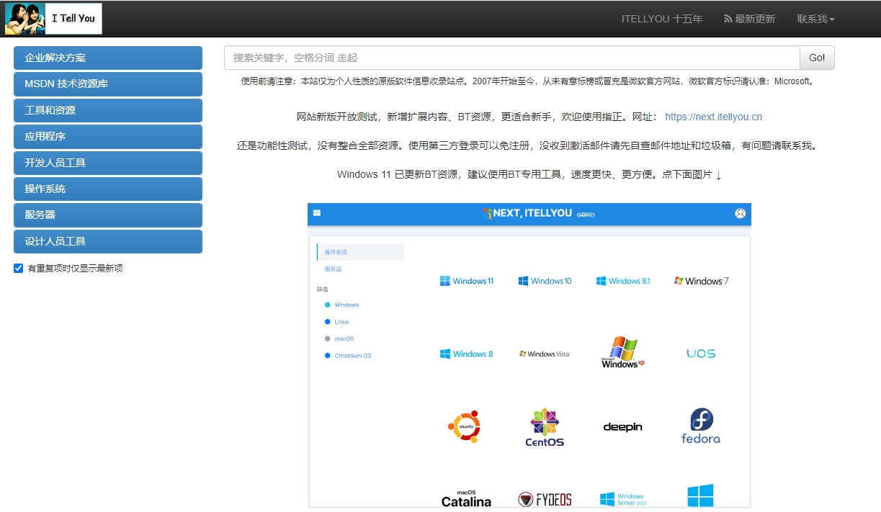The width and height of the screenshot is (881, 512).
Task: Click the FydeOS logo in preview
Action: tap(545, 499)
